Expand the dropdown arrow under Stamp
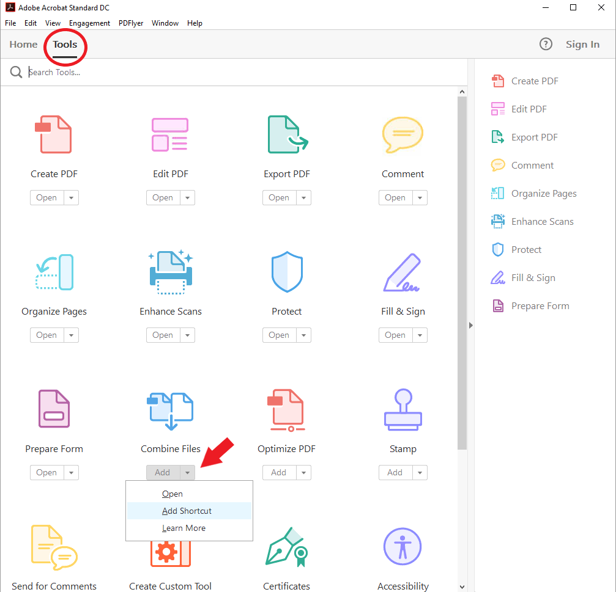616x592 pixels. pos(420,472)
